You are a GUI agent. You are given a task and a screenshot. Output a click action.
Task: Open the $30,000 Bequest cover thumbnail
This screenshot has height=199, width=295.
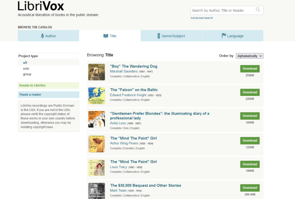(x=96, y=191)
